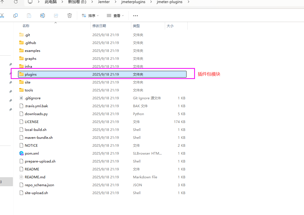The width and height of the screenshot is (304, 215).
Task: Click the downloads.py file icon
Action: tap(21, 114)
